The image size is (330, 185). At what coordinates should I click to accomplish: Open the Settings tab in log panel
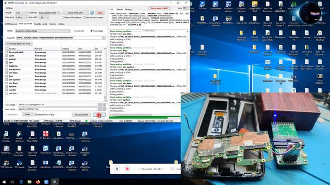[128, 9]
